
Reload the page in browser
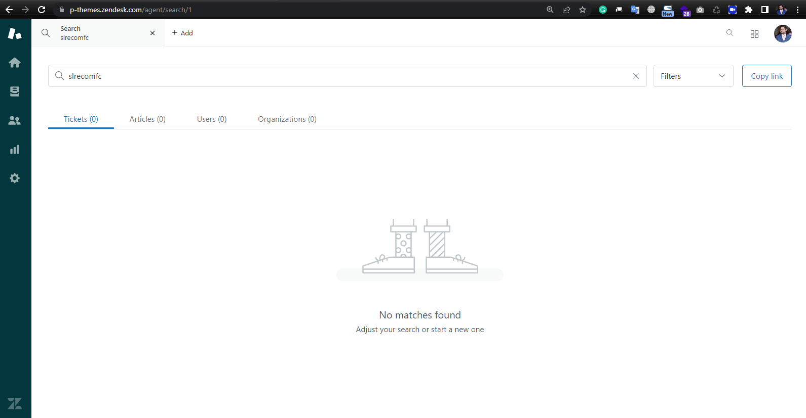tap(42, 10)
